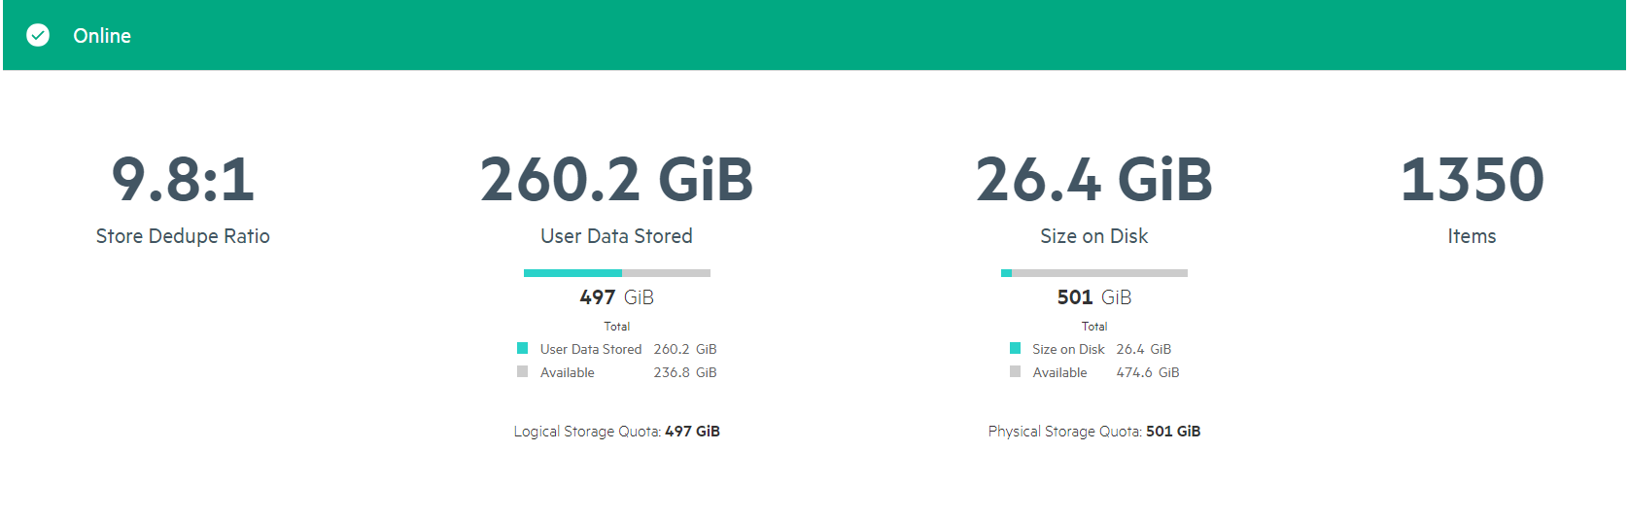
Task: Click the teal Size on Disk legend swatch
Action: click(x=1016, y=348)
